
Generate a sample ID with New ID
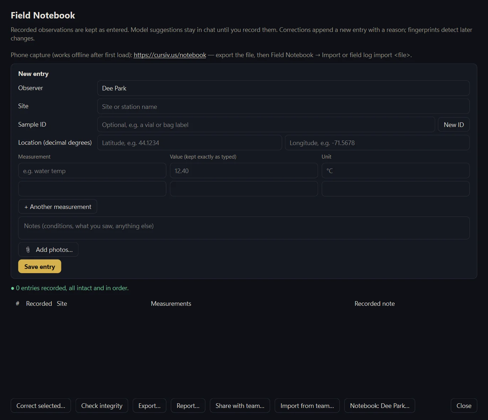454,125
